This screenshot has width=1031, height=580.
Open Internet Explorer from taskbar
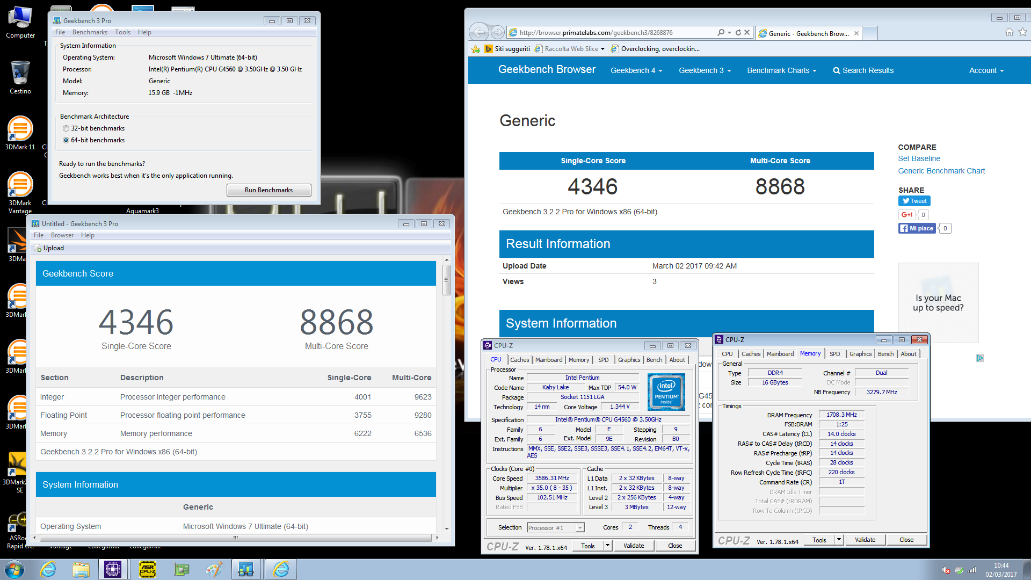click(48, 569)
